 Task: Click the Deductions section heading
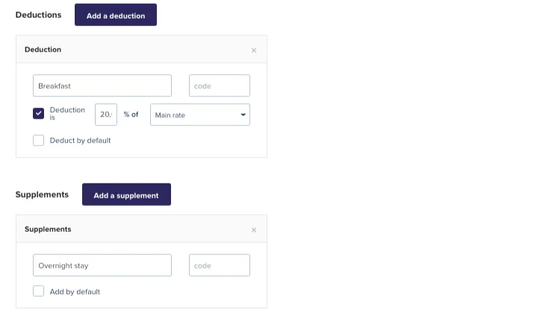[x=39, y=15]
